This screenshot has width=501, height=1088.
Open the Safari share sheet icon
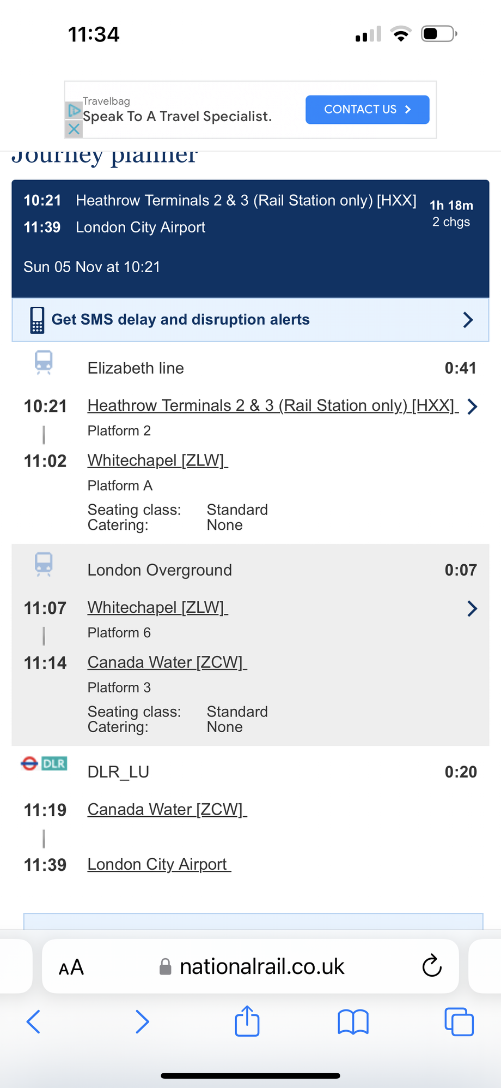pos(247,1020)
